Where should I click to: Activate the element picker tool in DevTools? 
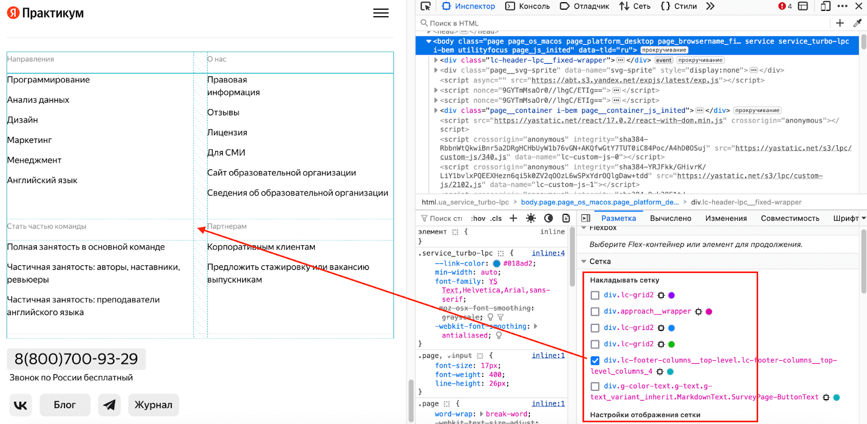click(x=425, y=6)
